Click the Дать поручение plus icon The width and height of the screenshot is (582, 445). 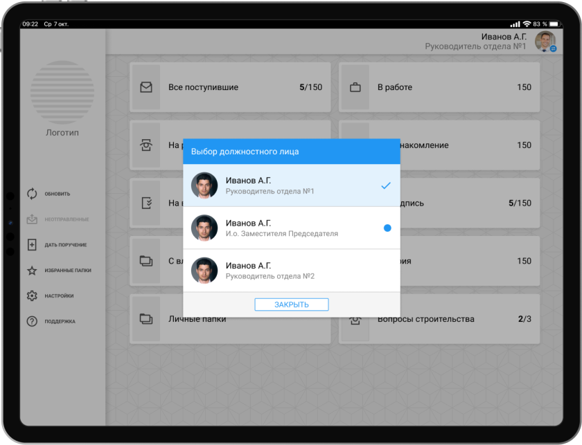pos(32,245)
